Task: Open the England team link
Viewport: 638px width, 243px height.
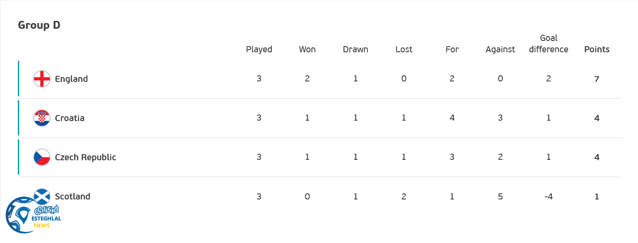Action: [71, 79]
